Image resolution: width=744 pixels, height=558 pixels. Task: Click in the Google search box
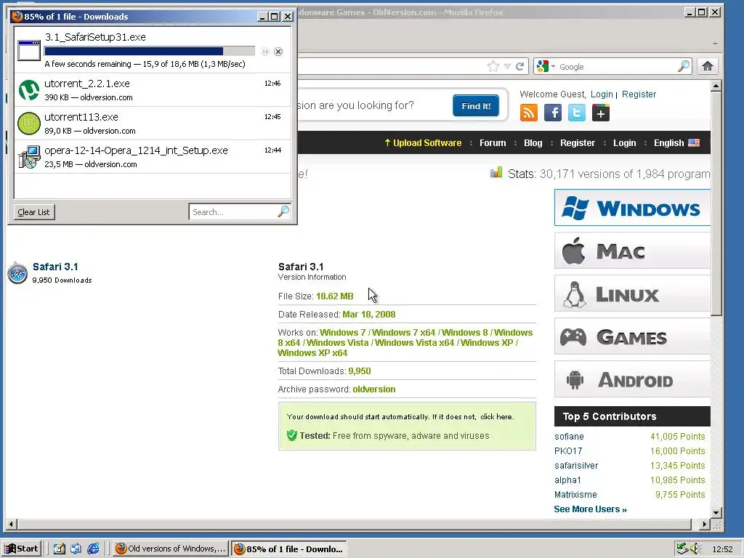617,67
